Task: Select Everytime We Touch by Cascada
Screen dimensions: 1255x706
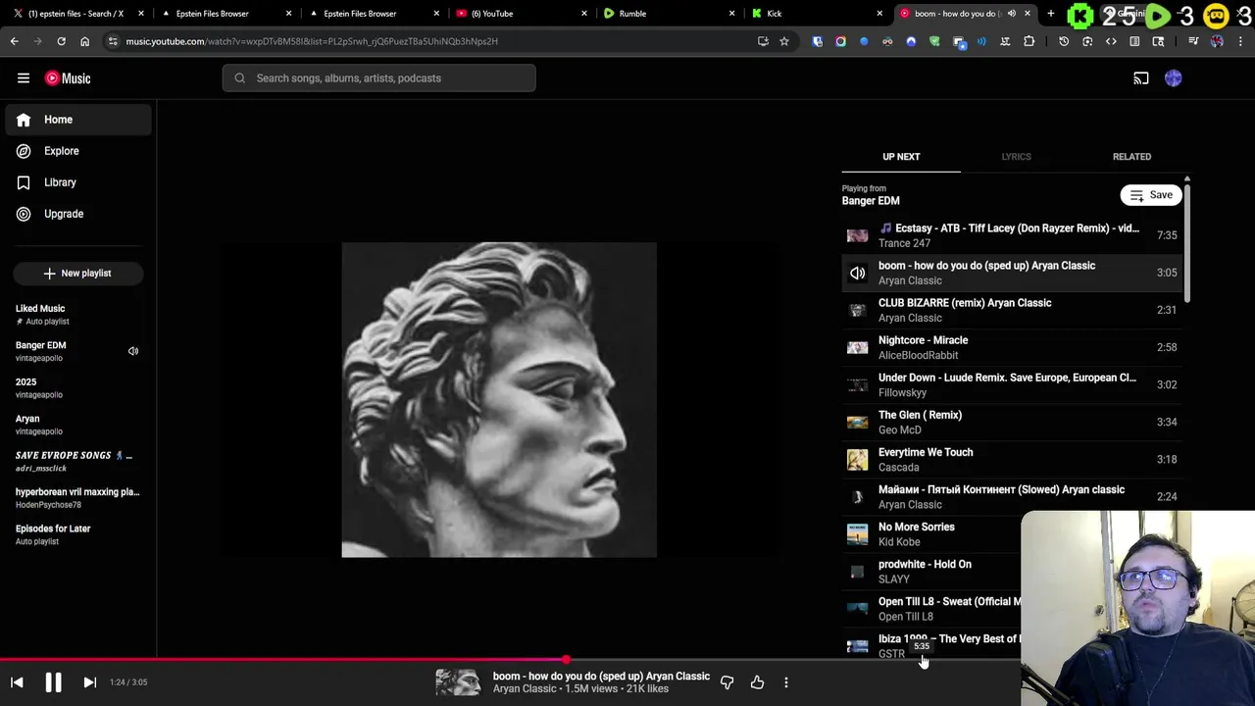Action: (x=1011, y=459)
